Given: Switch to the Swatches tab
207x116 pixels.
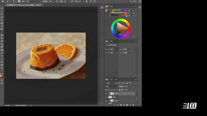Looking at the screenshot, I should pos(112,6).
